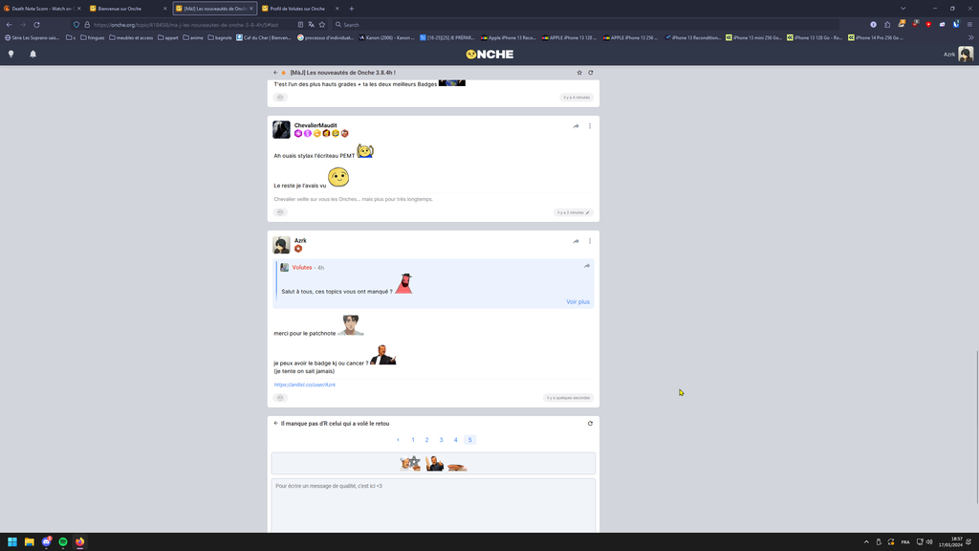Reload the page with Firefox's reload button
This screenshot has height=551, width=979.
coord(37,24)
